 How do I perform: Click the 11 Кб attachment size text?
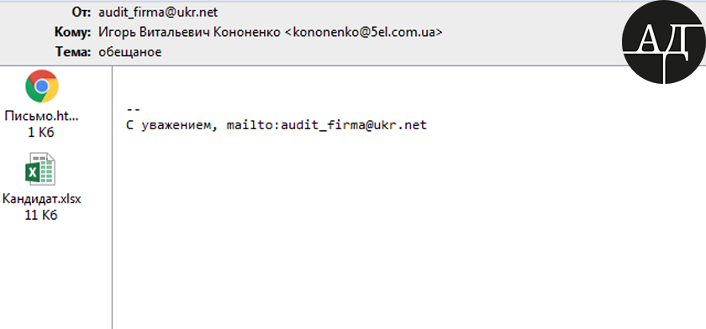(41, 216)
